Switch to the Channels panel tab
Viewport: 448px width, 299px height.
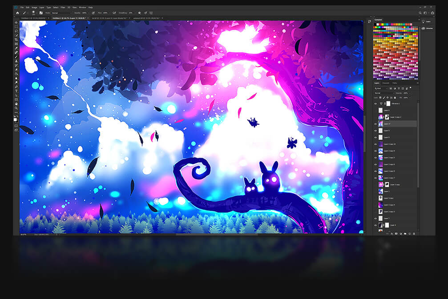point(386,83)
